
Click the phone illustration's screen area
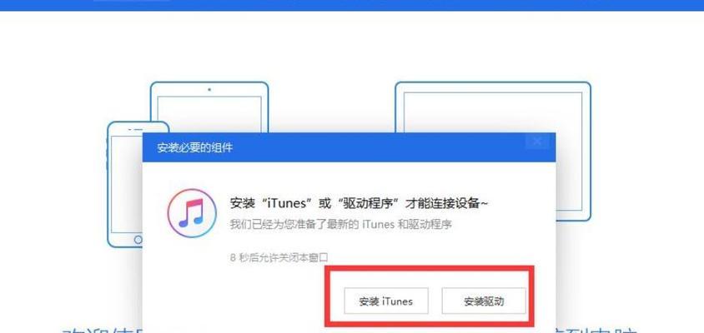tap(126, 184)
